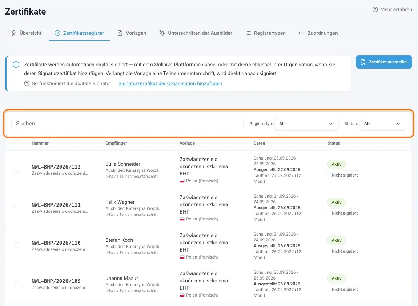The image size is (418, 306).
Task: Click Nicht signiert badge in Joanna Mazur row
Action: tap(345, 289)
